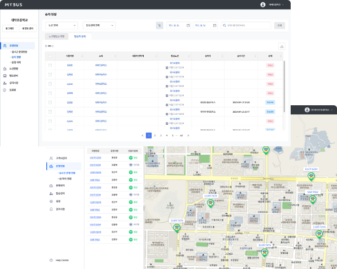This screenshot has height=269, width=337.
Task: Click the 조회 search button
Action: click(x=280, y=25)
